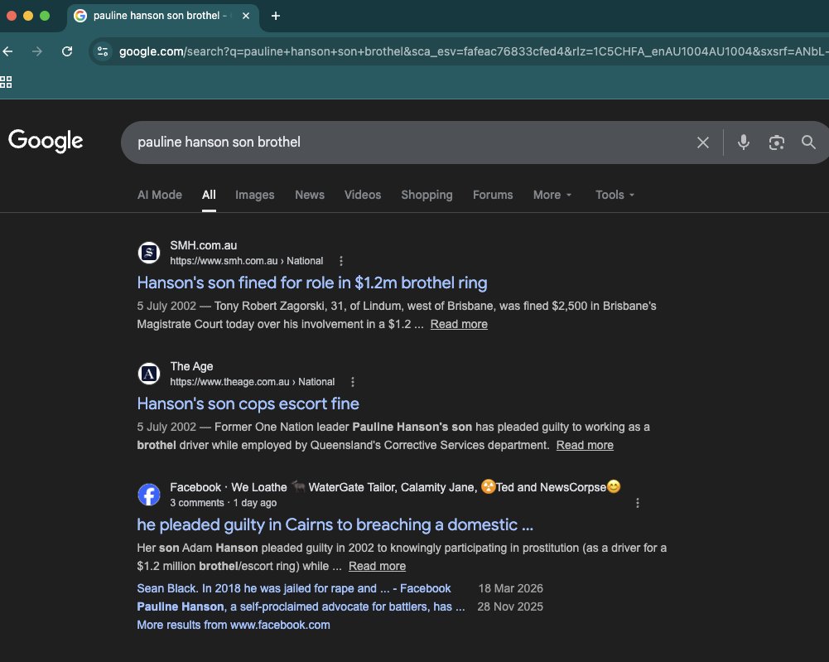Open Pauline Hanson self-proclaimed advocate sublink

301,606
